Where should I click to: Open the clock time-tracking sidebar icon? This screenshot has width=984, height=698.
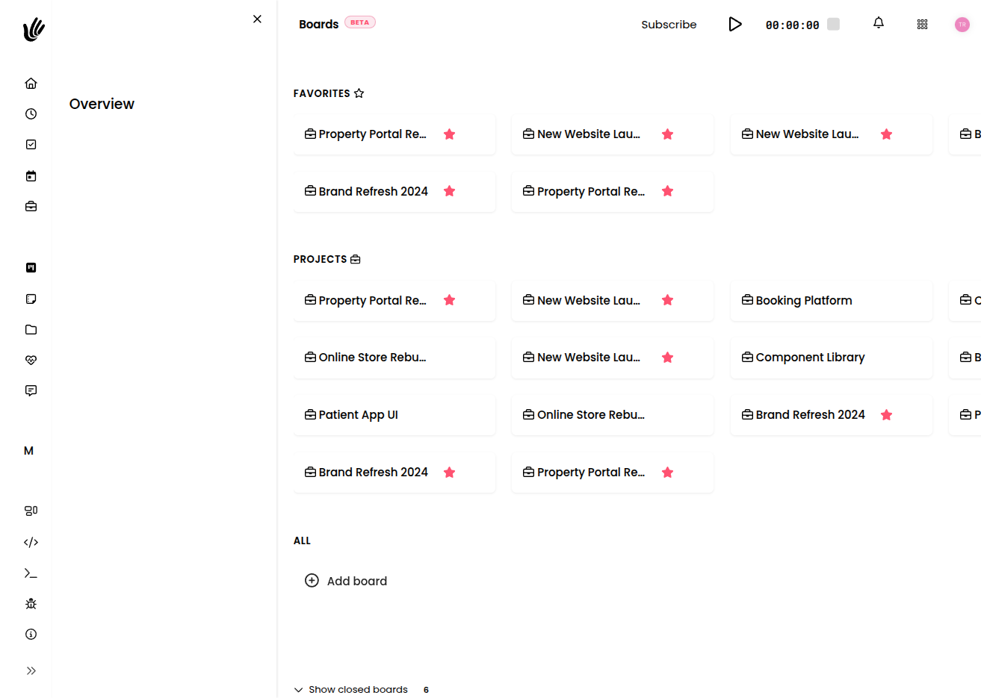click(31, 114)
